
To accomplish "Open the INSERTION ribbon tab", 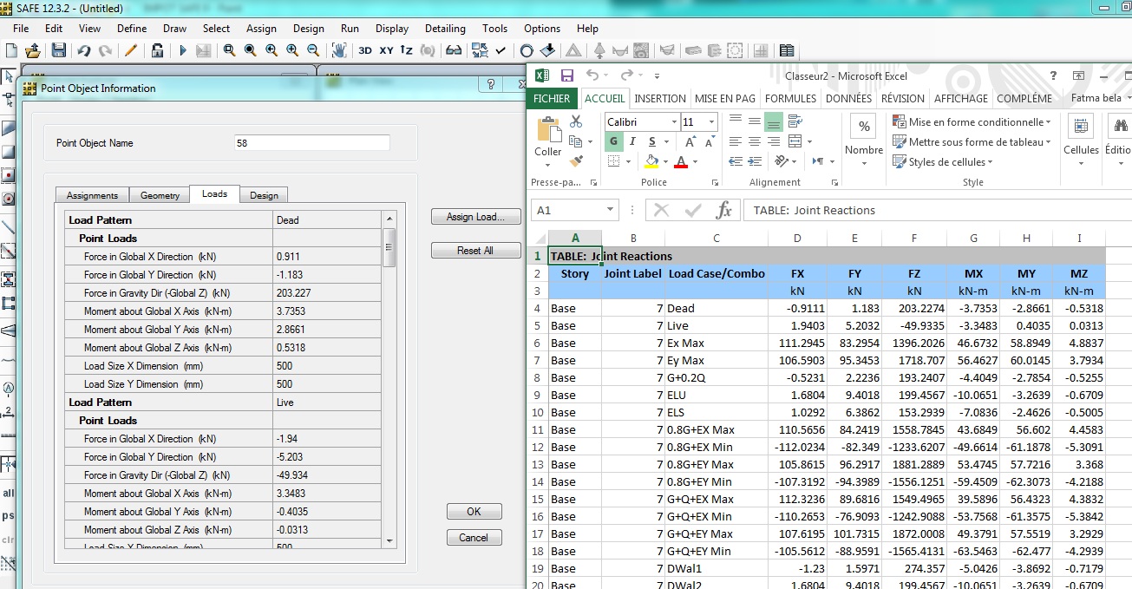I will click(x=660, y=99).
